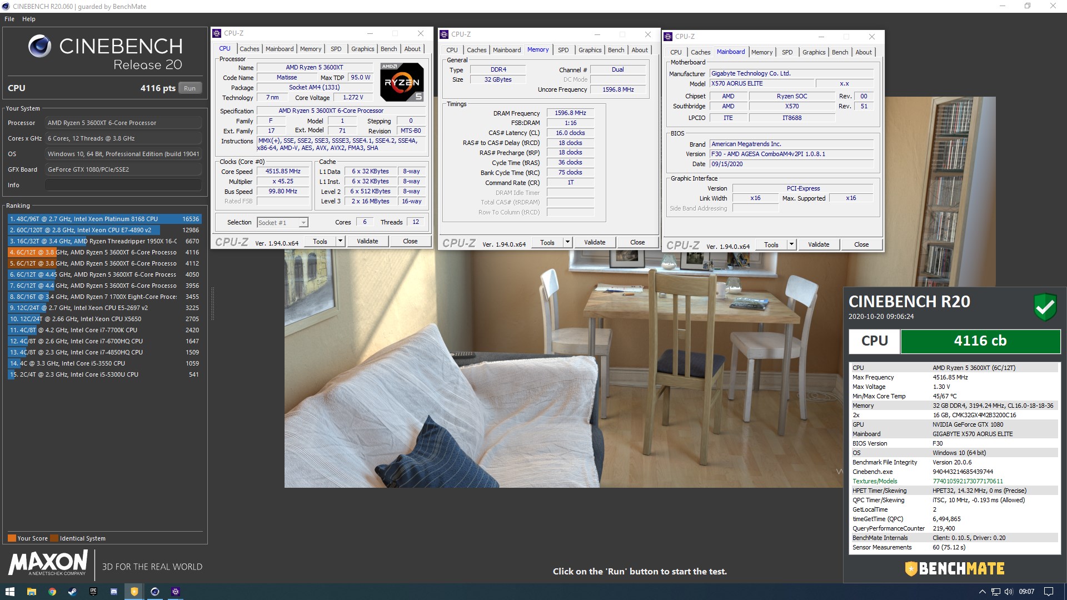1067x600 pixels.
Task: Select Mainboard tab in CPU-Z Memory window
Action: (507, 50)
